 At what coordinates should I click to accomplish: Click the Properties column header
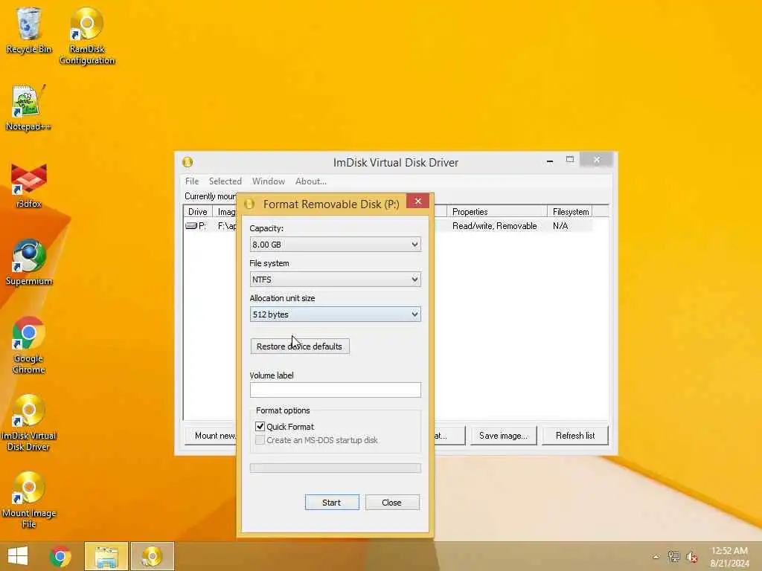[x=496, y=211]
